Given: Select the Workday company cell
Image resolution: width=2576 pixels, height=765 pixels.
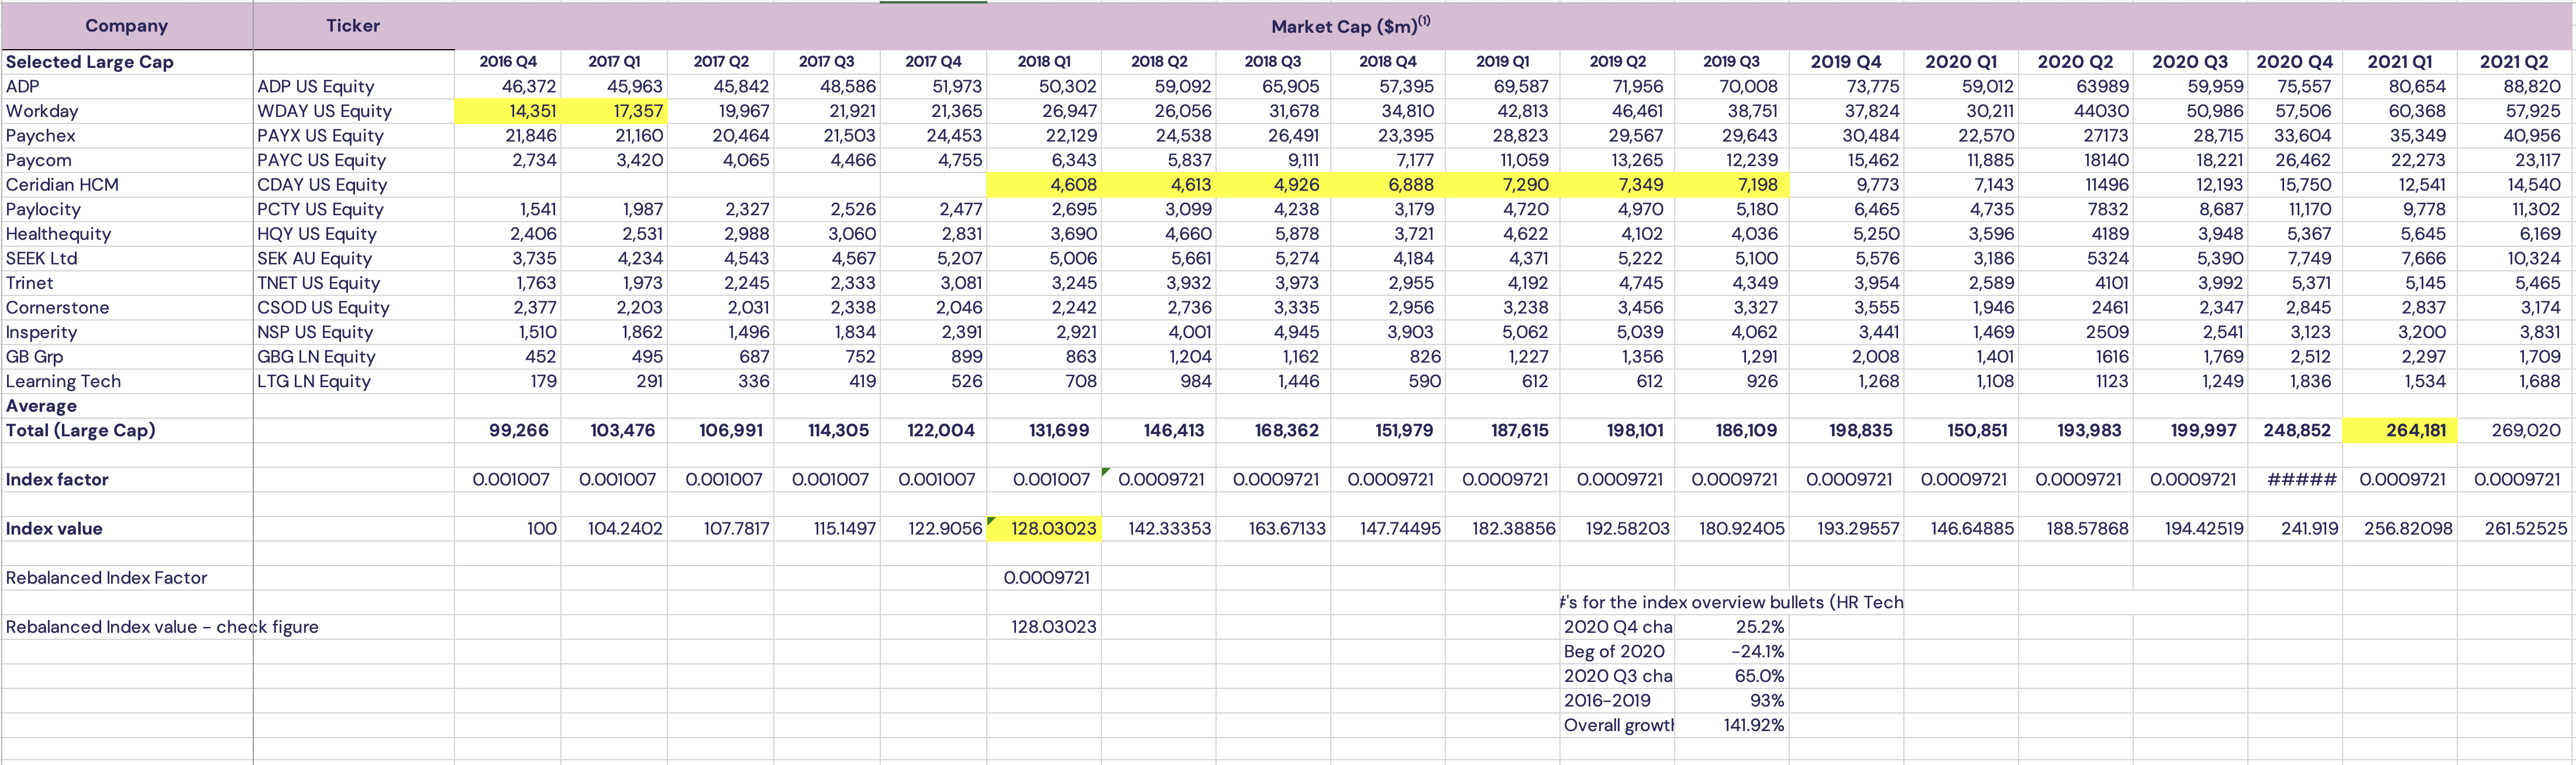Looking at the screenshot, I should coord(127,111).
